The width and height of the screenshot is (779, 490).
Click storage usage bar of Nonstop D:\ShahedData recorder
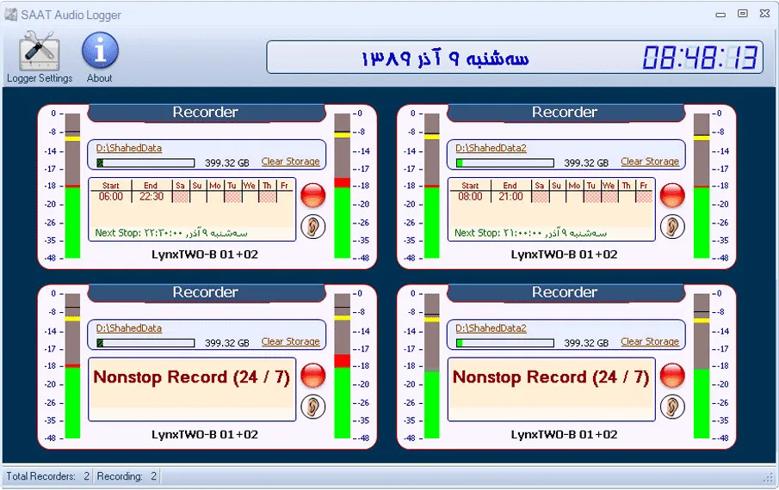[x=145, y=343]
